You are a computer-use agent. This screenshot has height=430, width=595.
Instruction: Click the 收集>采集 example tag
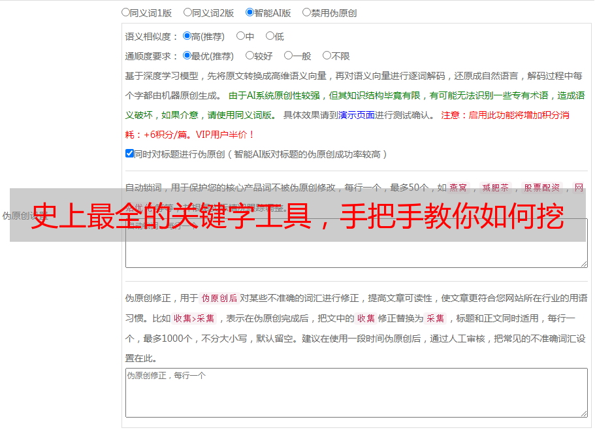point(194,318)
